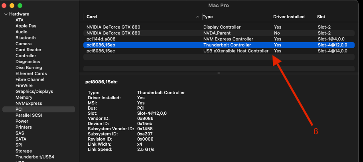Screen dimensions: 363x162
Task: Click the yellow minimize window button
Action: pyautogui.click(x=12, y=6)
